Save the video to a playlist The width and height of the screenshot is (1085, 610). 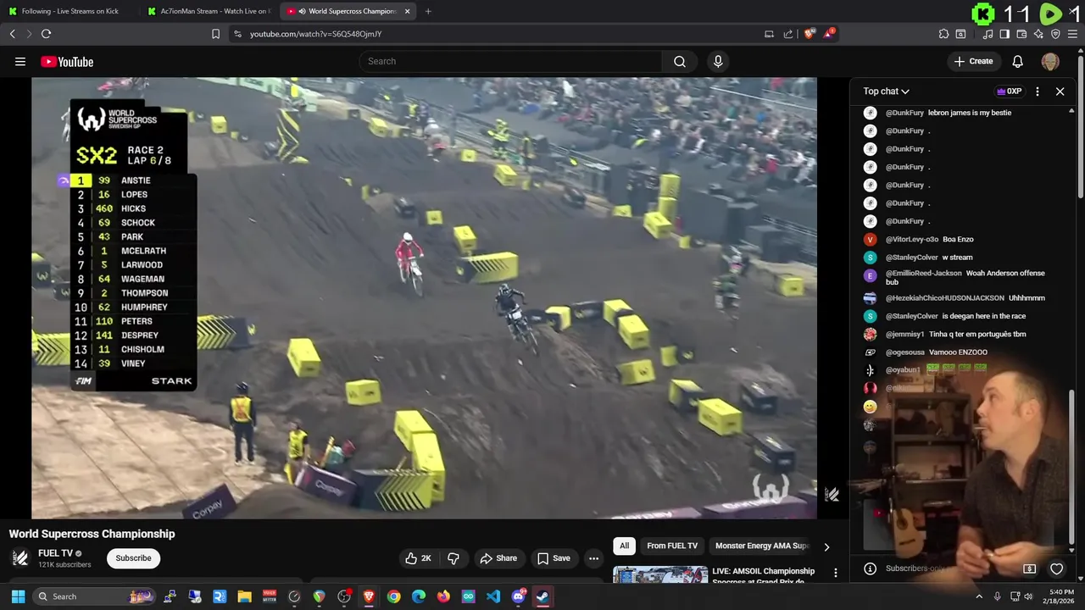(554, 558)
